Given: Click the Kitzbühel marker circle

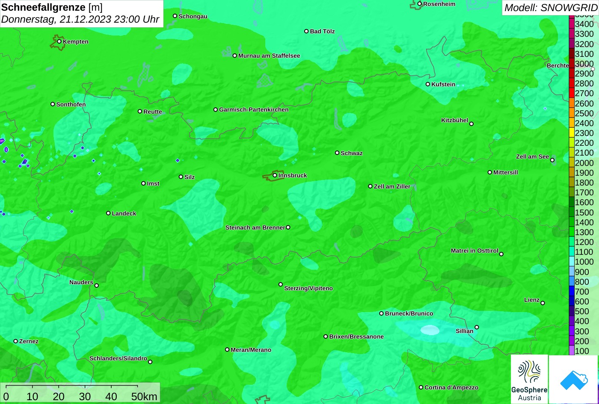Looking at the screenshot, I should 471,124.
